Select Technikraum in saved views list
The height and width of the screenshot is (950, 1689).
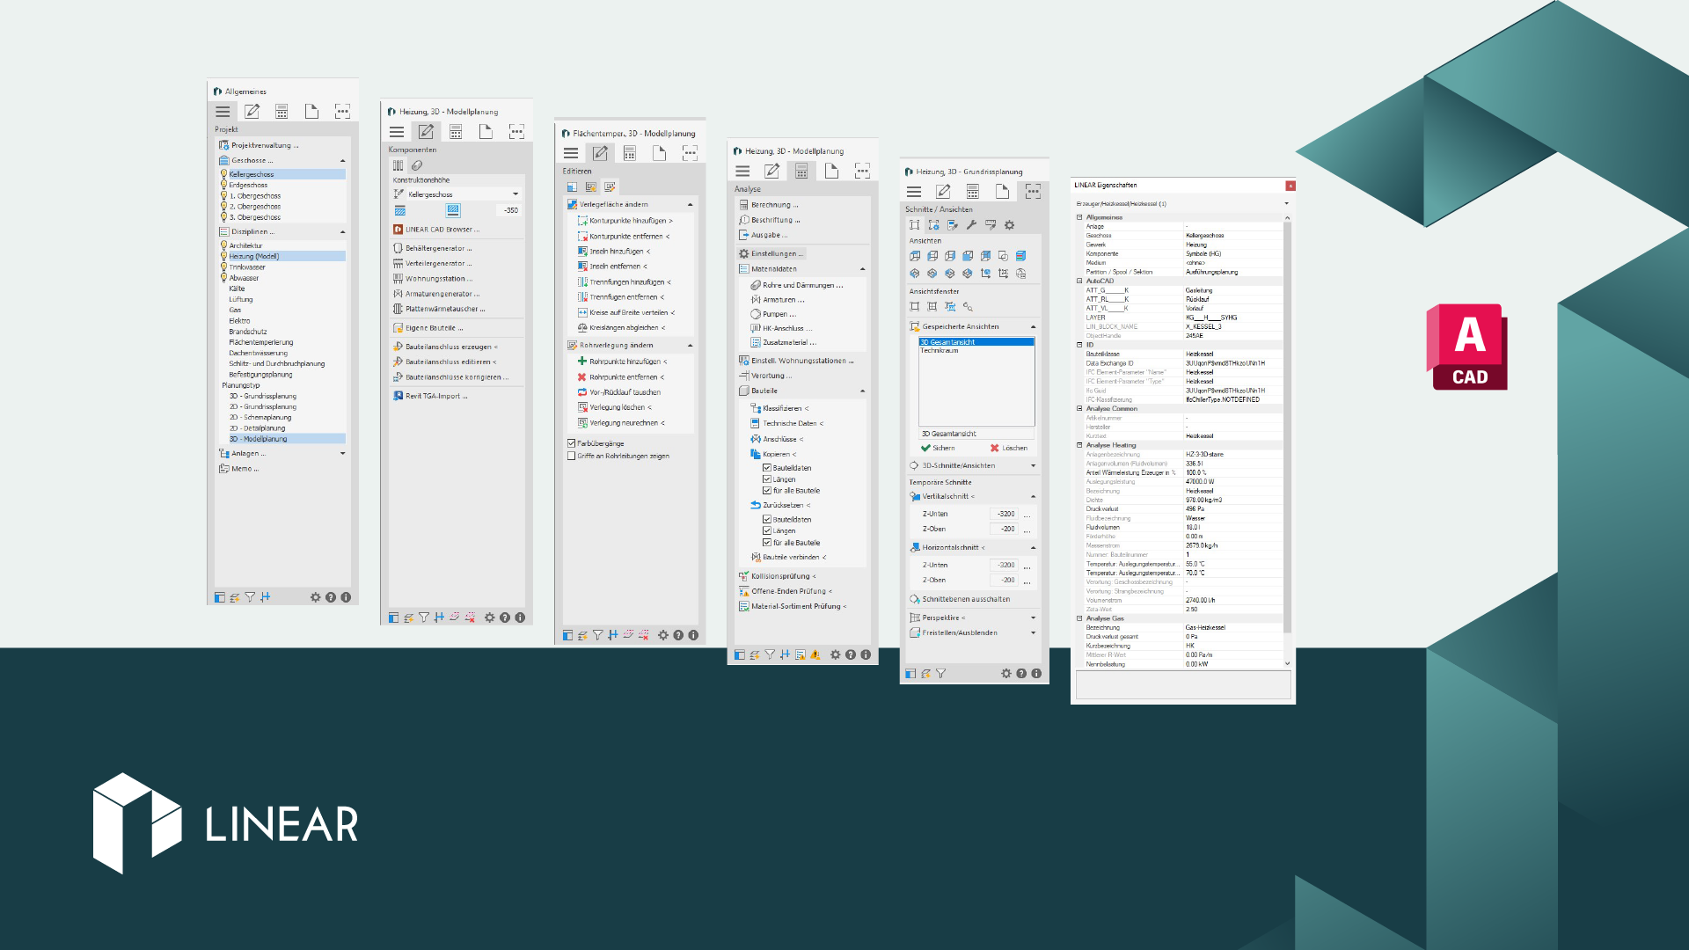pyautogui.click(x=940, y=350)
